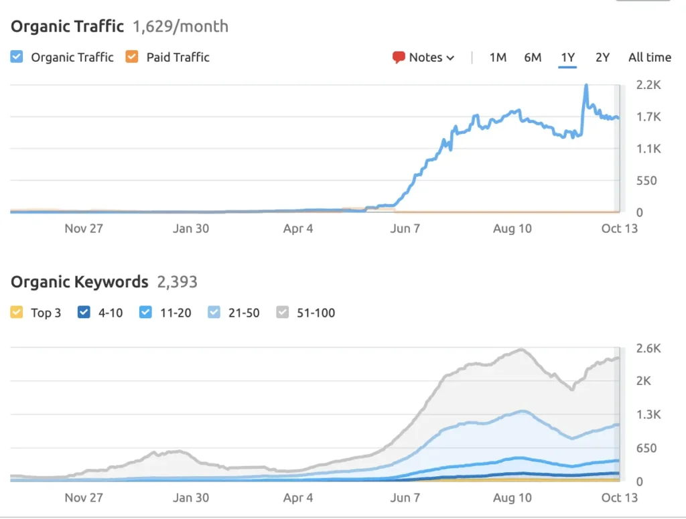The height and width of the screenshot is (519, 686).
Task: Switch to the 1M time range
Action: [x=498, y=58]
